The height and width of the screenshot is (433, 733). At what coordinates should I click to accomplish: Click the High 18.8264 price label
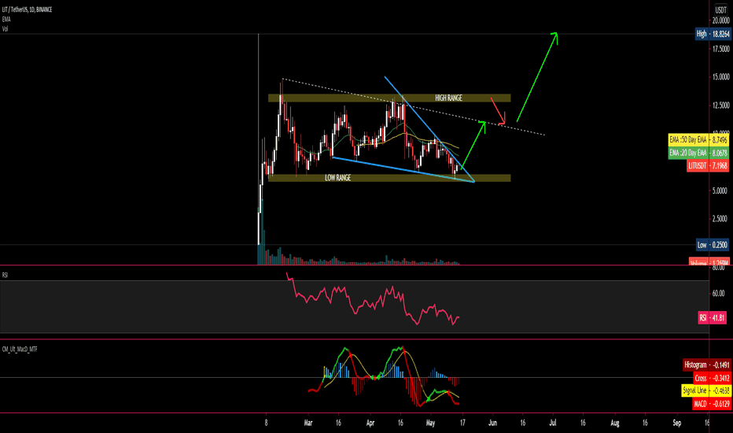point(713,34)
